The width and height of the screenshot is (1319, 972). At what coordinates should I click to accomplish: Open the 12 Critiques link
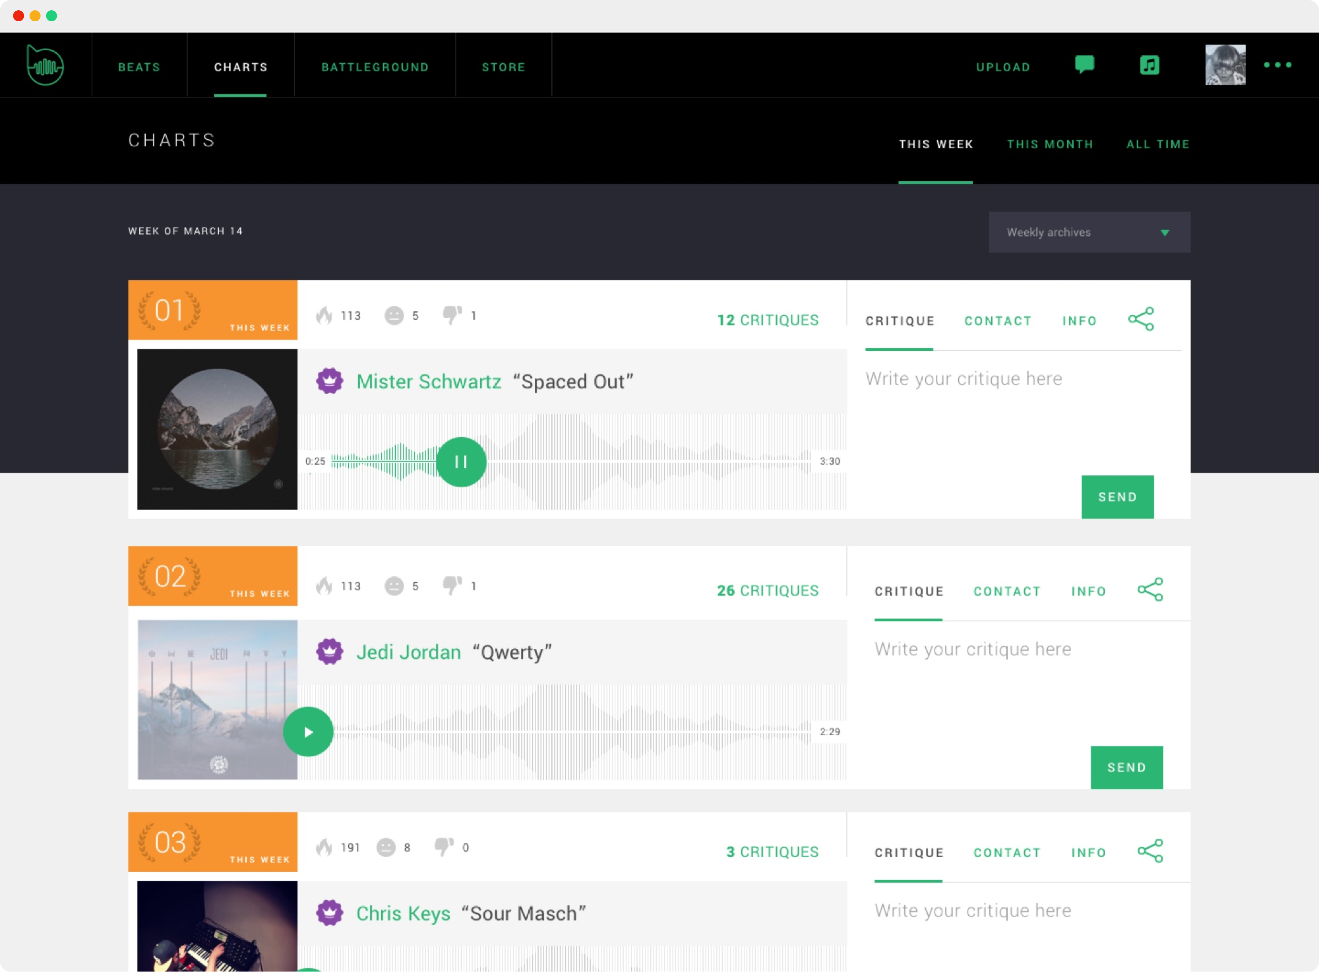(768, 320)
